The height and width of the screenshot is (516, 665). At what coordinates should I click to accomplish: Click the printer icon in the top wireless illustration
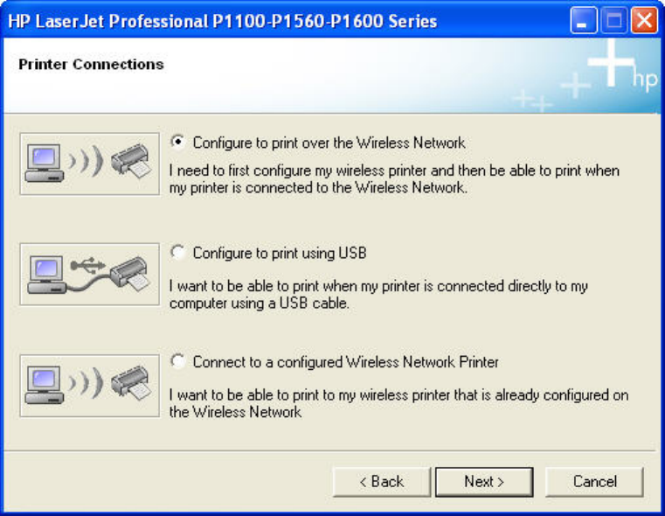tap(131, 161)
